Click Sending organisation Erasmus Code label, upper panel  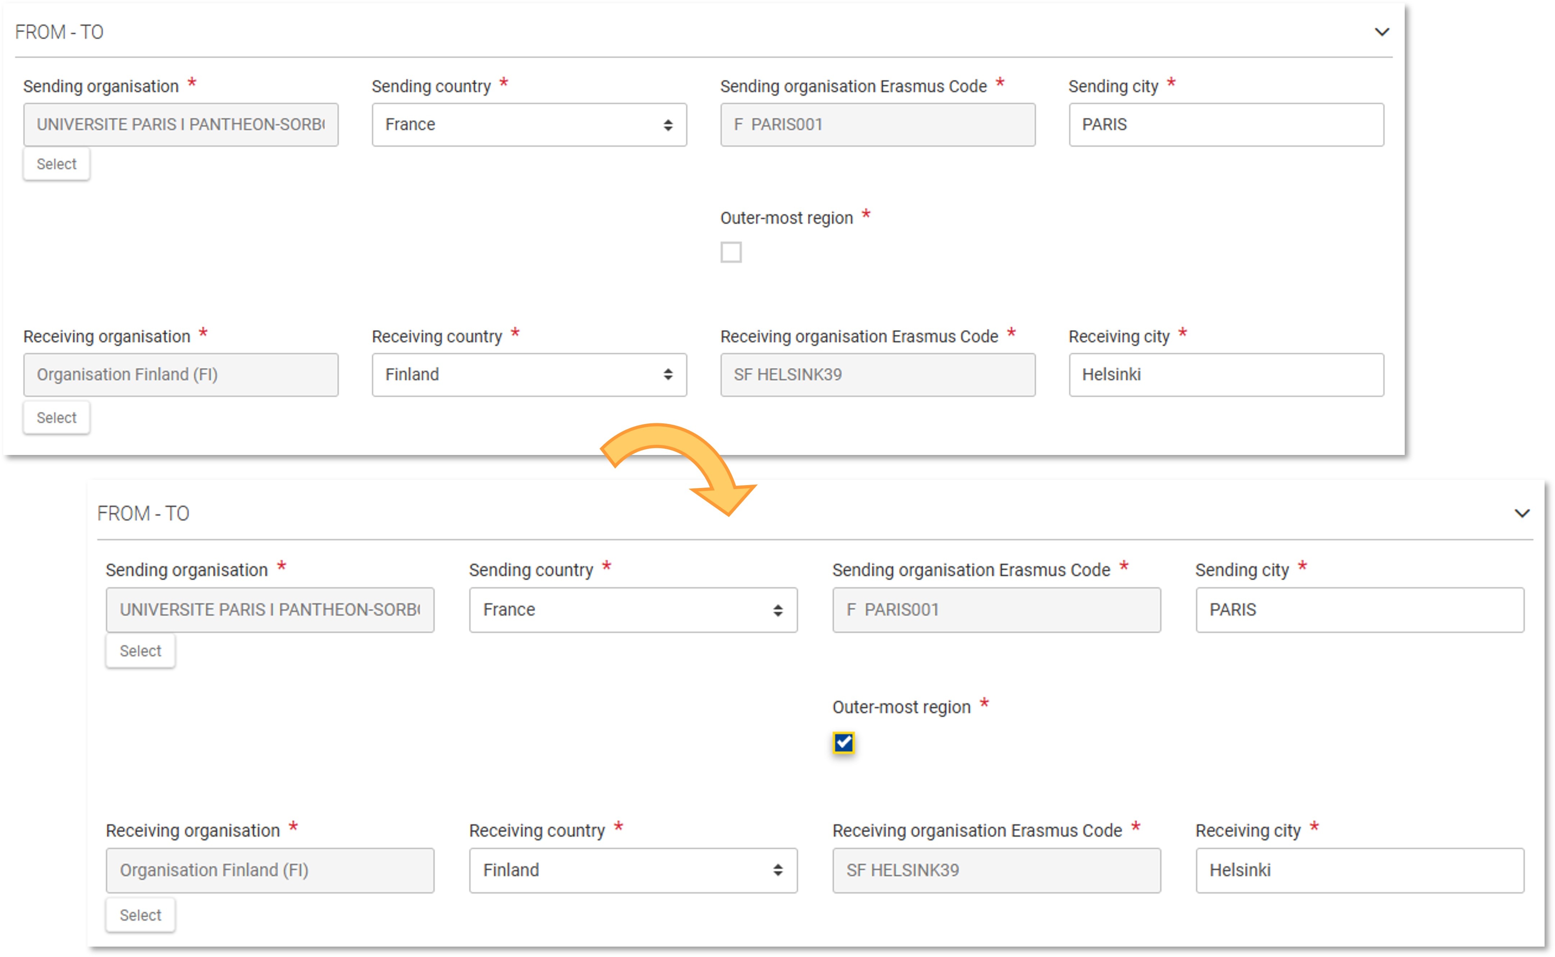pos(854,86)
